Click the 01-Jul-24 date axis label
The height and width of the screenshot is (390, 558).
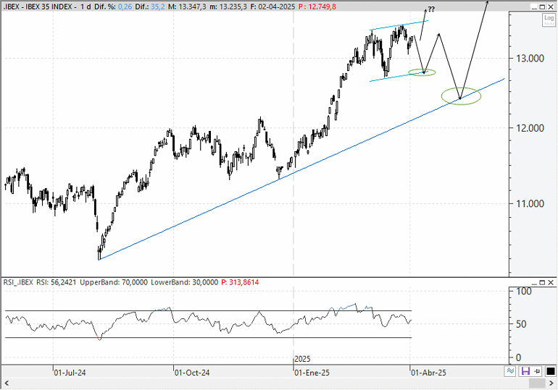coord(70,373)
